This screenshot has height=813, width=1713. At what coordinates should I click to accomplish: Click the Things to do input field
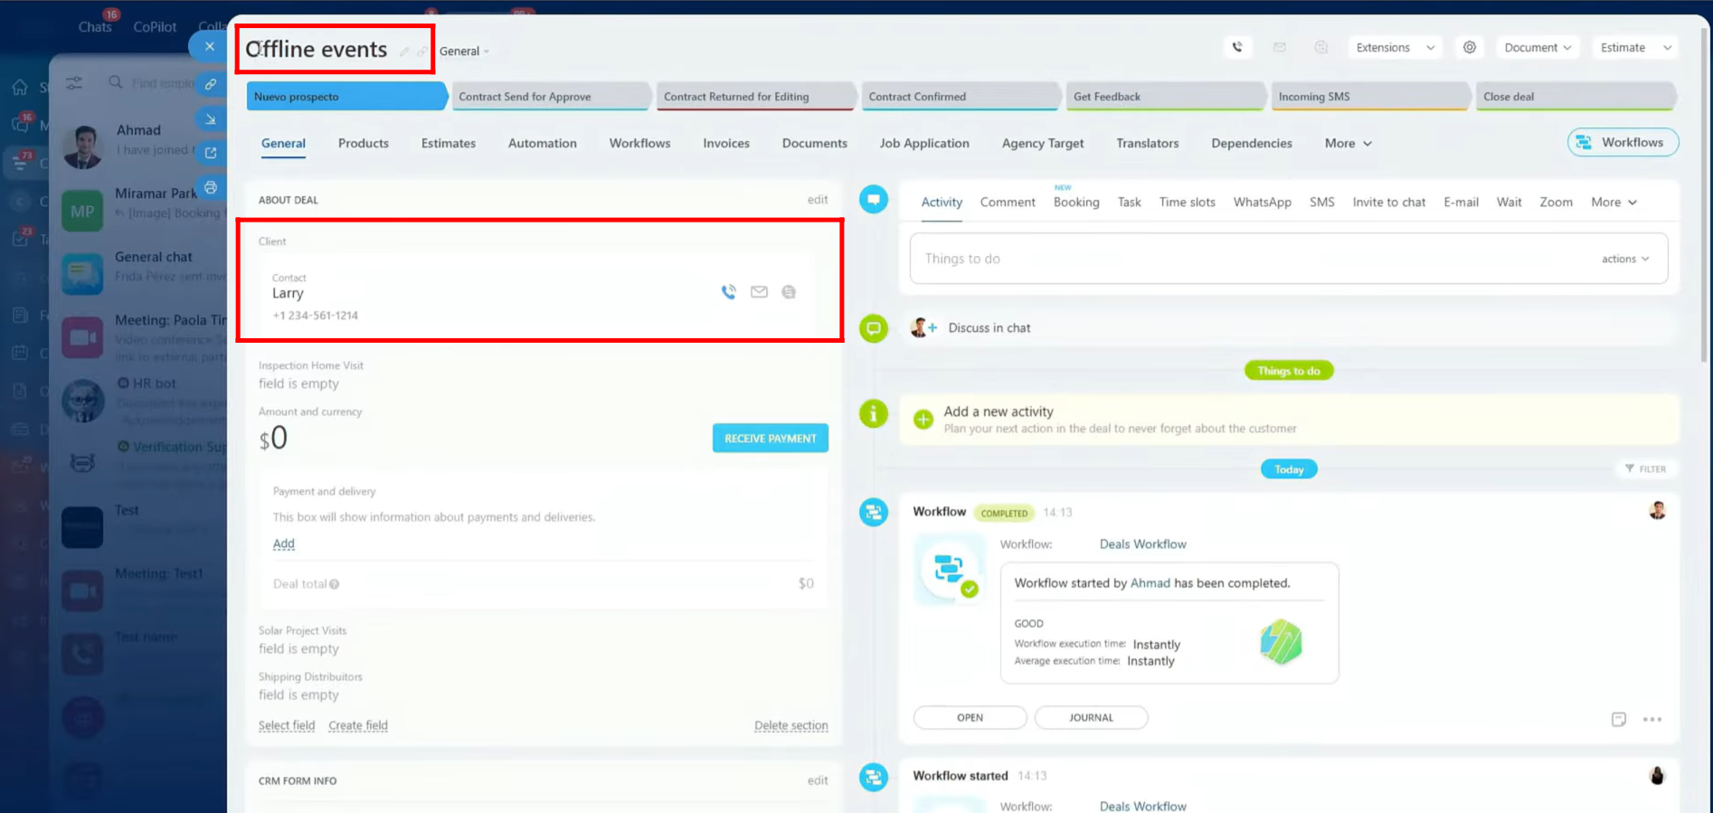pyautogui.click(x=1248, y=259)
